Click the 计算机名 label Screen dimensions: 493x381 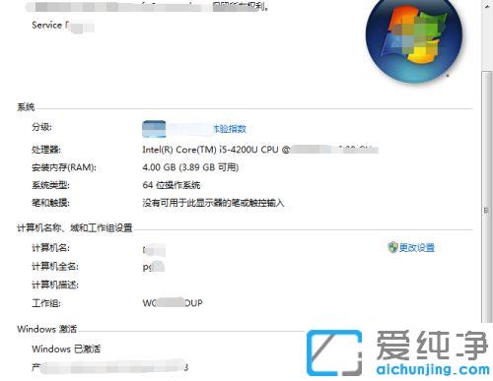point(50,248)
